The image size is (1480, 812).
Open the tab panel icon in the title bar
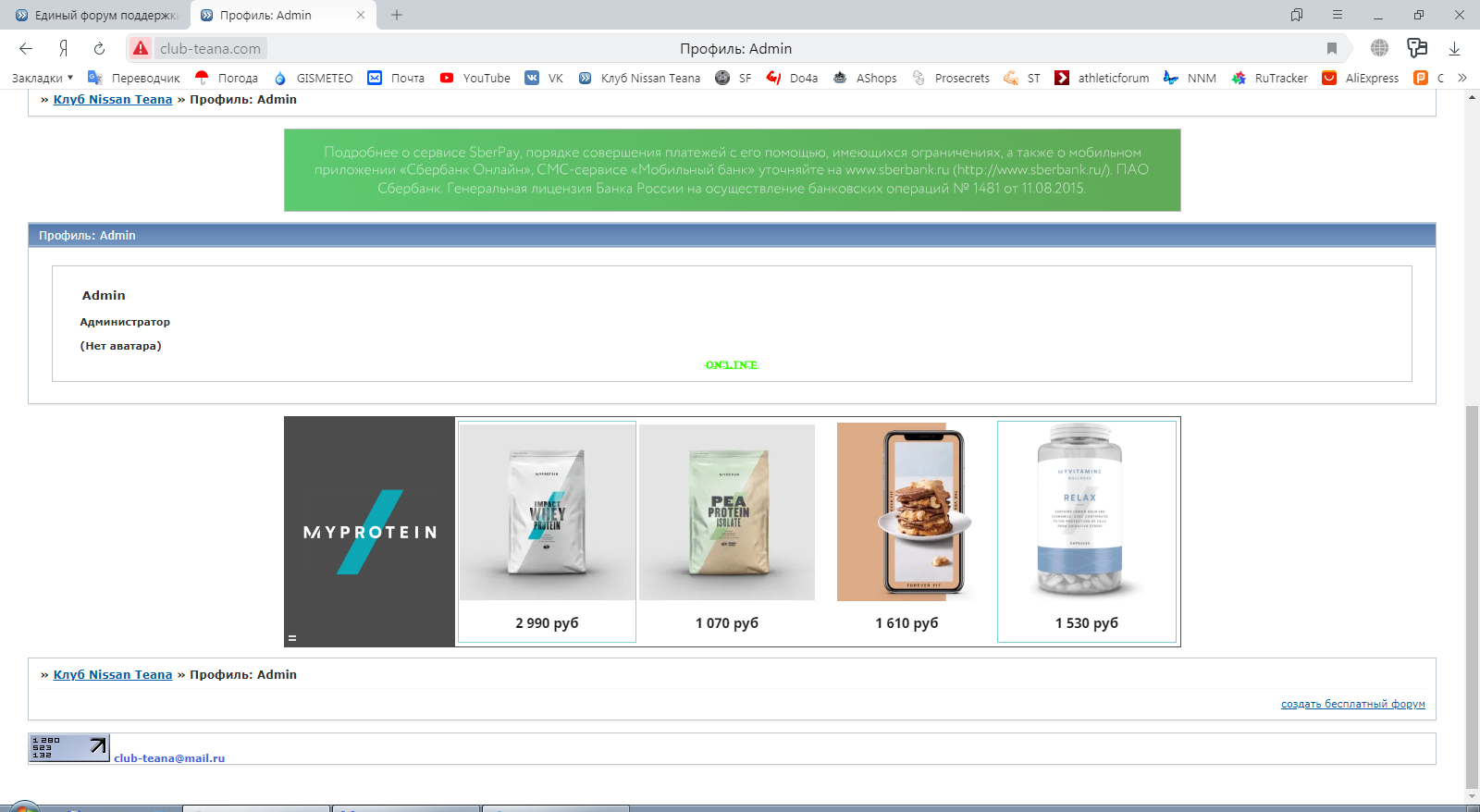1297,15
